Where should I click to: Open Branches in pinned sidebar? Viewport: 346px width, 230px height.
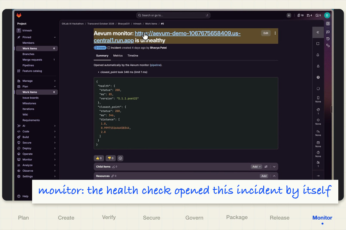[x=28, y=54]
